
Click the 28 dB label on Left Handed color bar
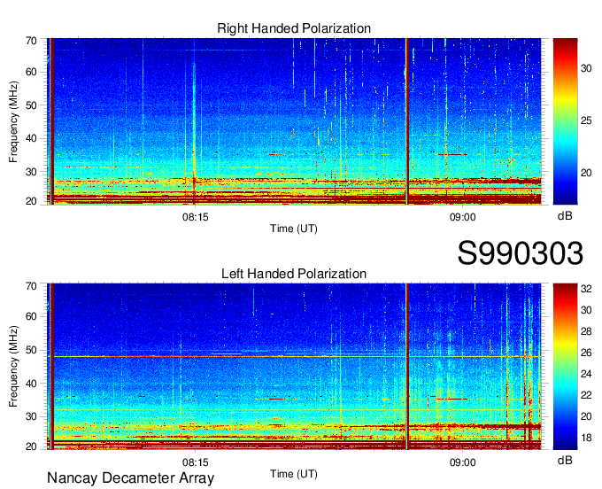click(x=586, y=331)
